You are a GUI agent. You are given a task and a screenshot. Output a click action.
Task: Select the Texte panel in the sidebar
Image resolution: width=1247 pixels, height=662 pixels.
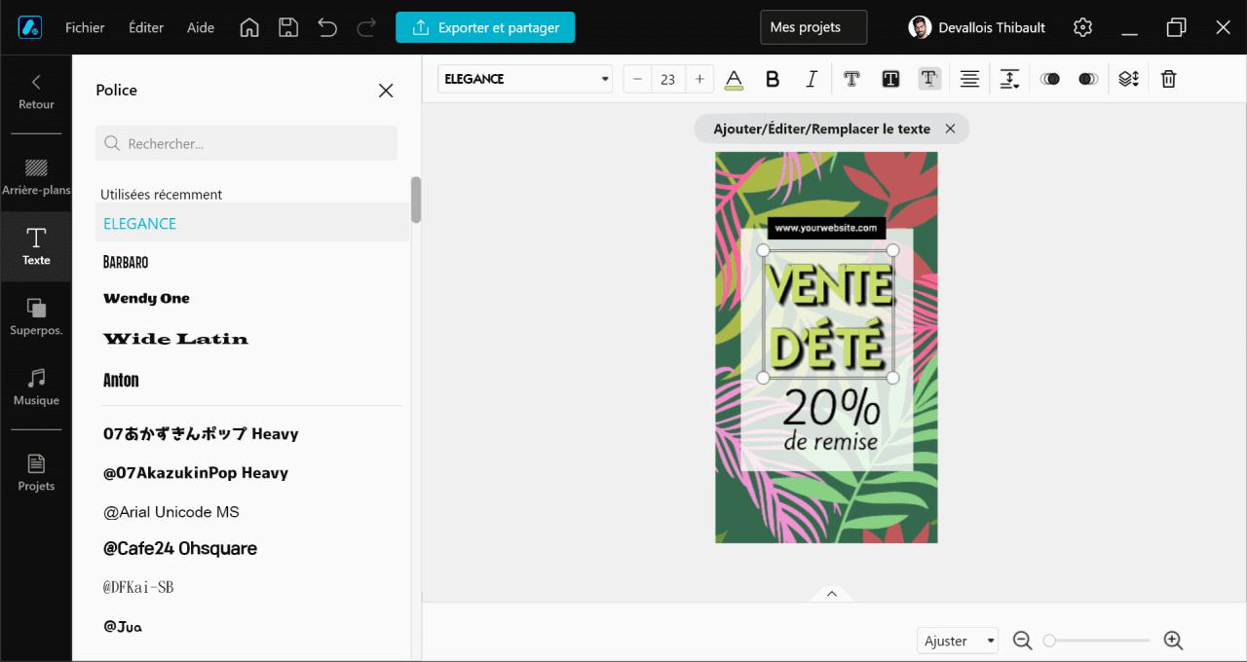pos(36,246)
